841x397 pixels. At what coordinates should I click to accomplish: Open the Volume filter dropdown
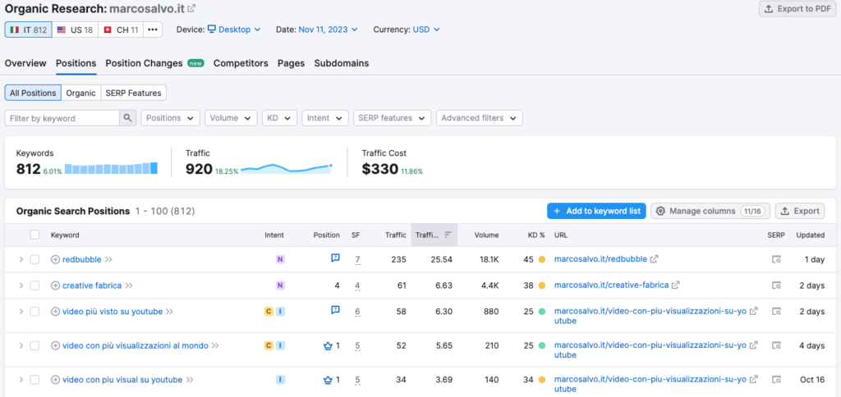231,118
